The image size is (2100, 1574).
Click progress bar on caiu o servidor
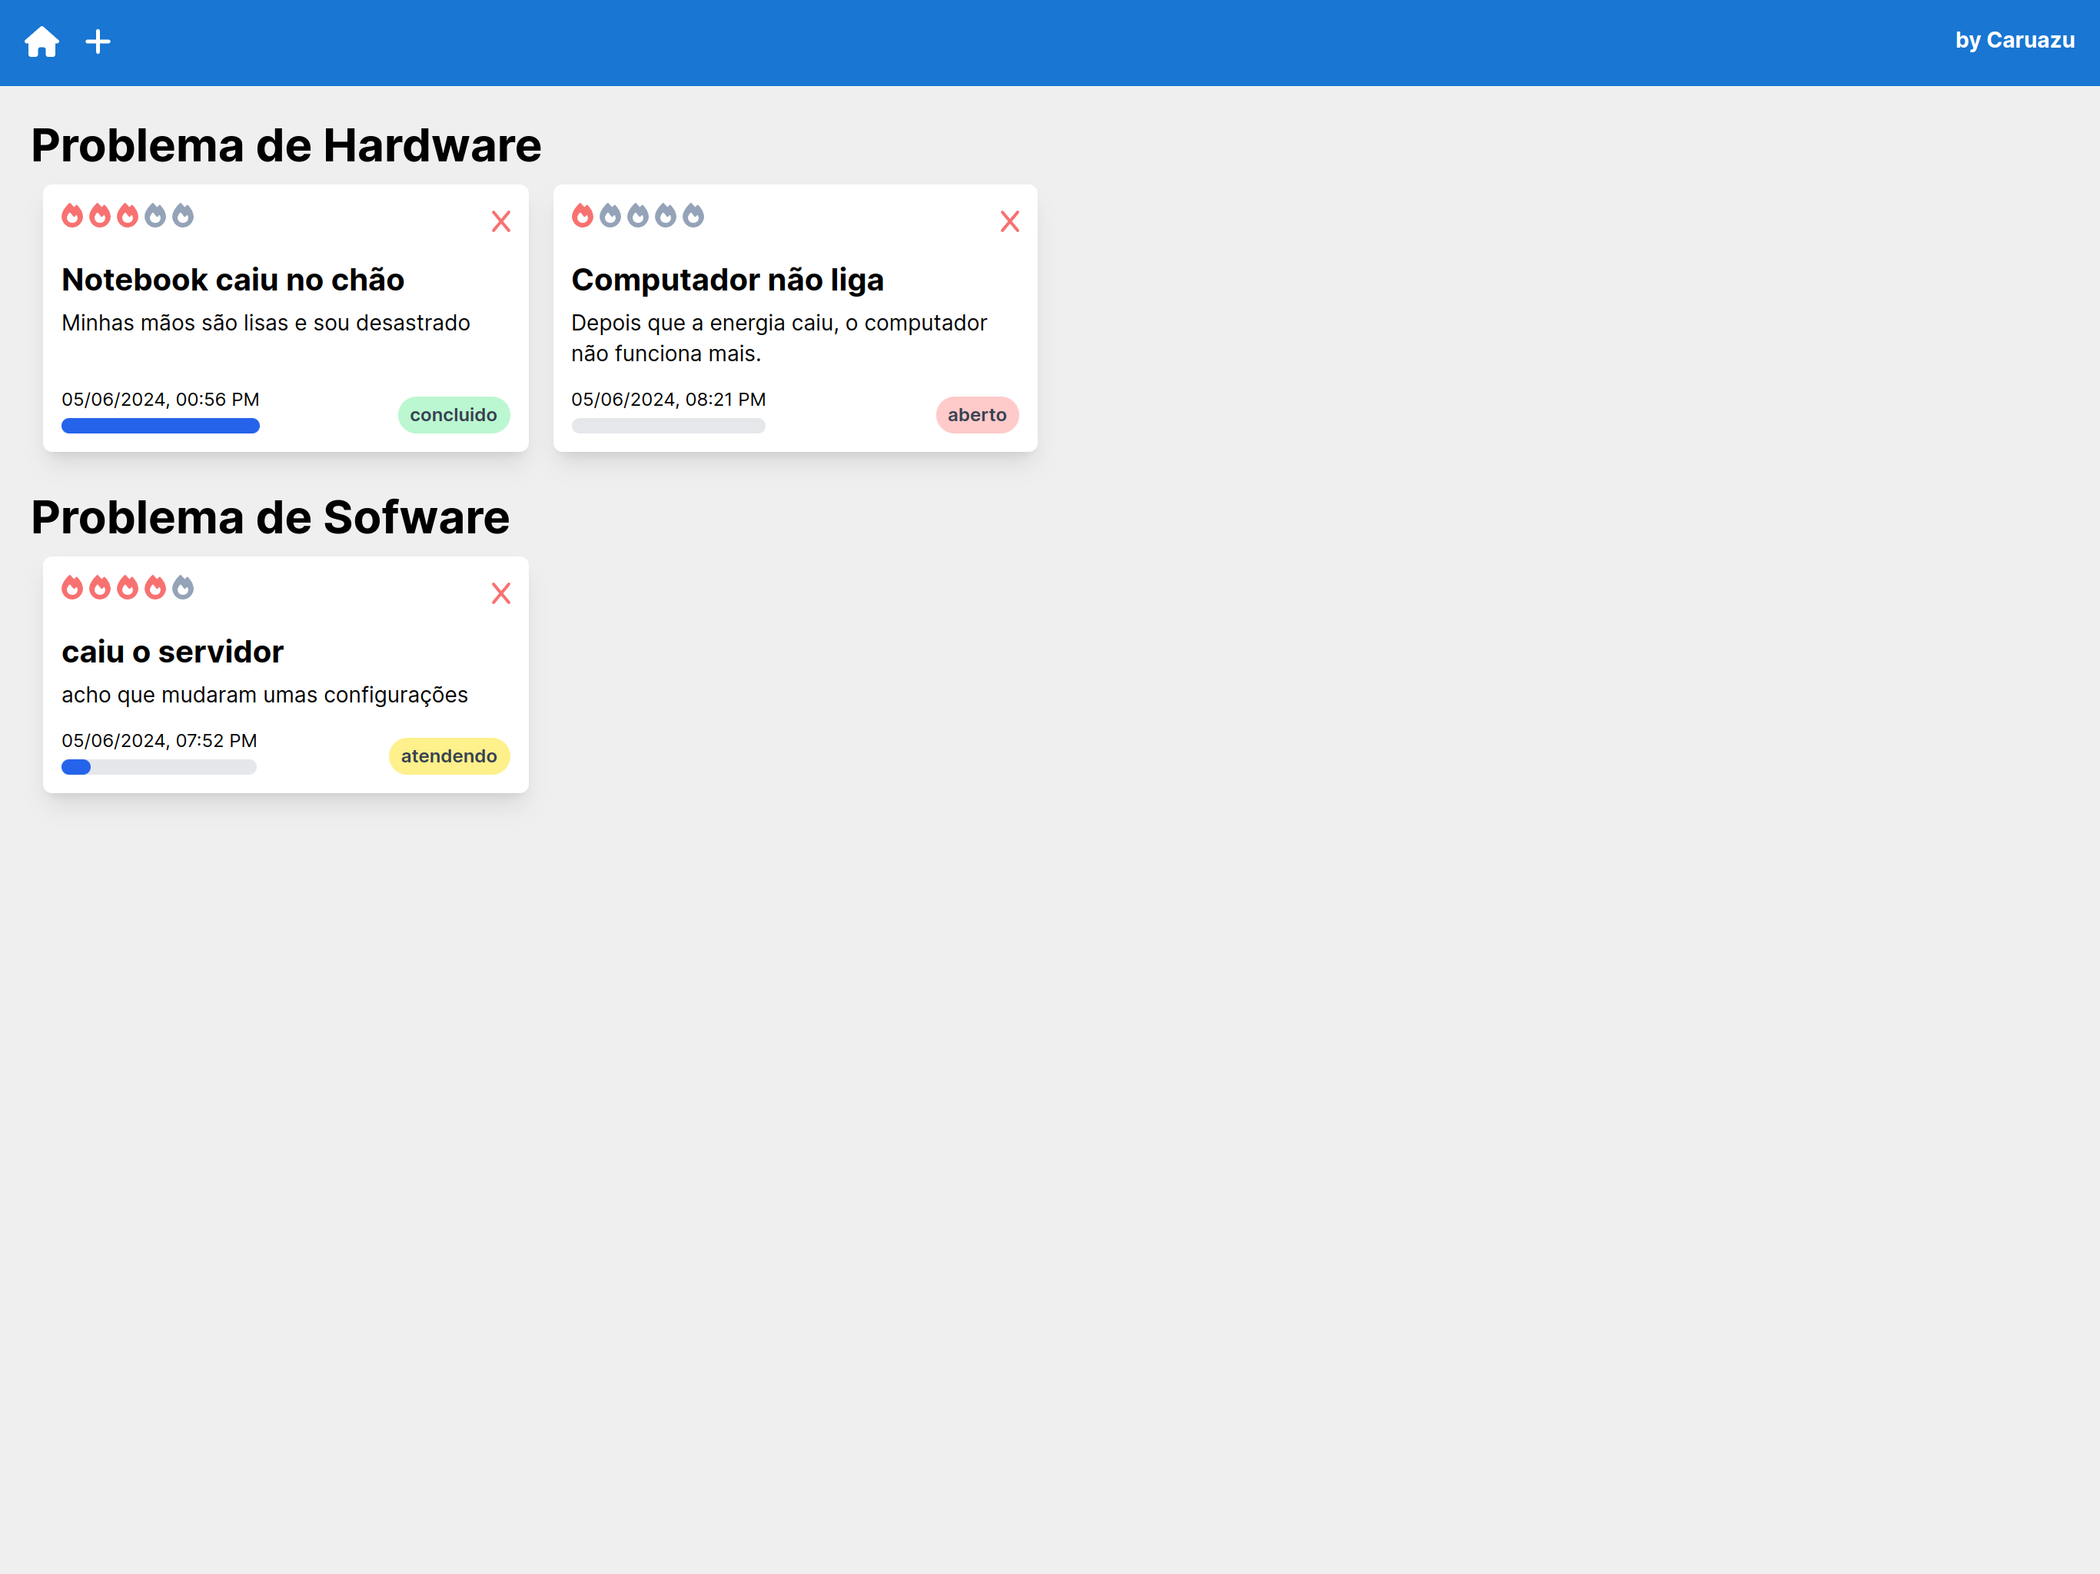[x=158, y=767]
